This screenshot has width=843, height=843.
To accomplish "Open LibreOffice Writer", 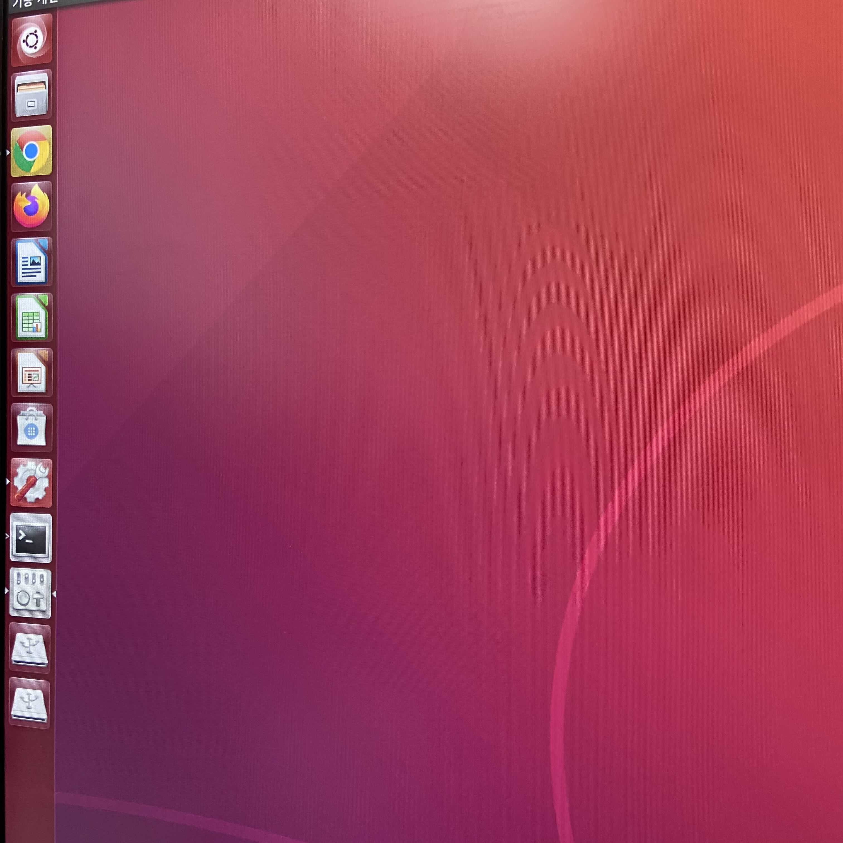I will pos(32,262).
